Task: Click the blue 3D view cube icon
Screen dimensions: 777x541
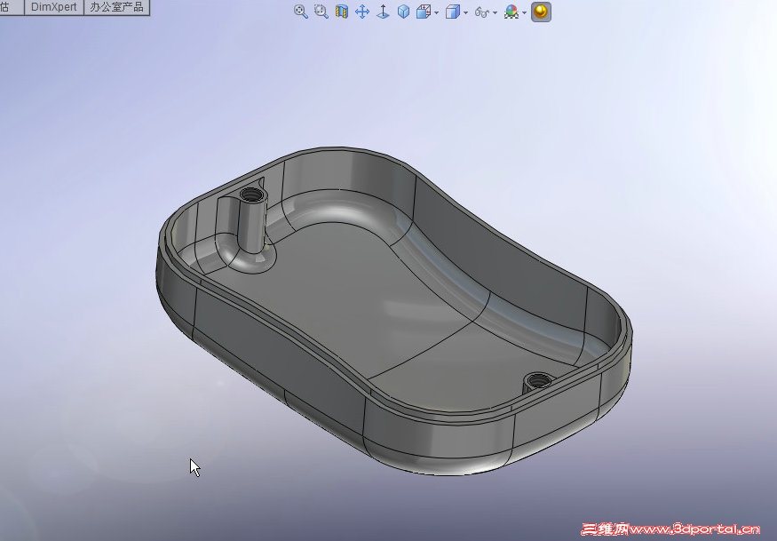Action: tap(403, 12)
